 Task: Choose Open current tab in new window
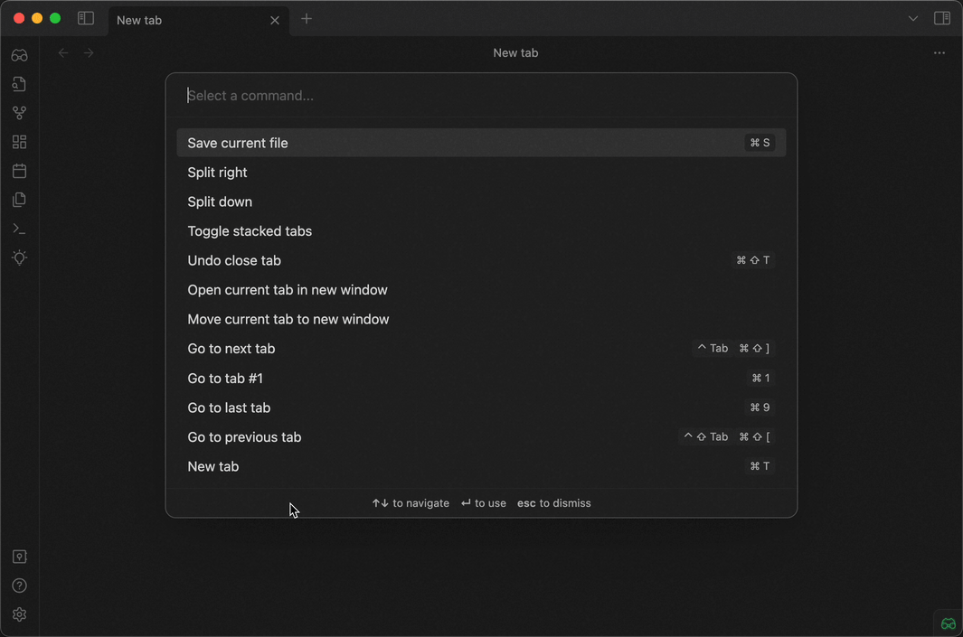click(481, 290)
